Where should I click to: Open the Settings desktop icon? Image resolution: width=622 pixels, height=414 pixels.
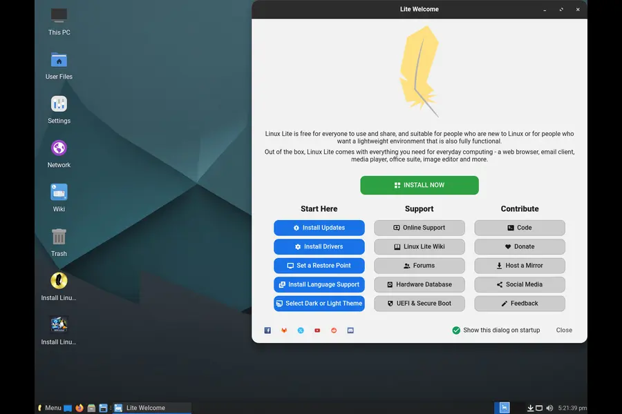(x=59, y=110)
